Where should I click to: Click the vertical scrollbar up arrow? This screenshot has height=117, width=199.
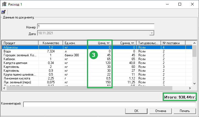[x=194, y=43]
